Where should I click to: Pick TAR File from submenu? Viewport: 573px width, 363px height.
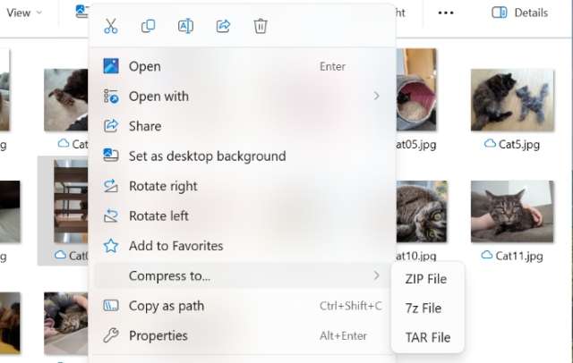point(427,338)
